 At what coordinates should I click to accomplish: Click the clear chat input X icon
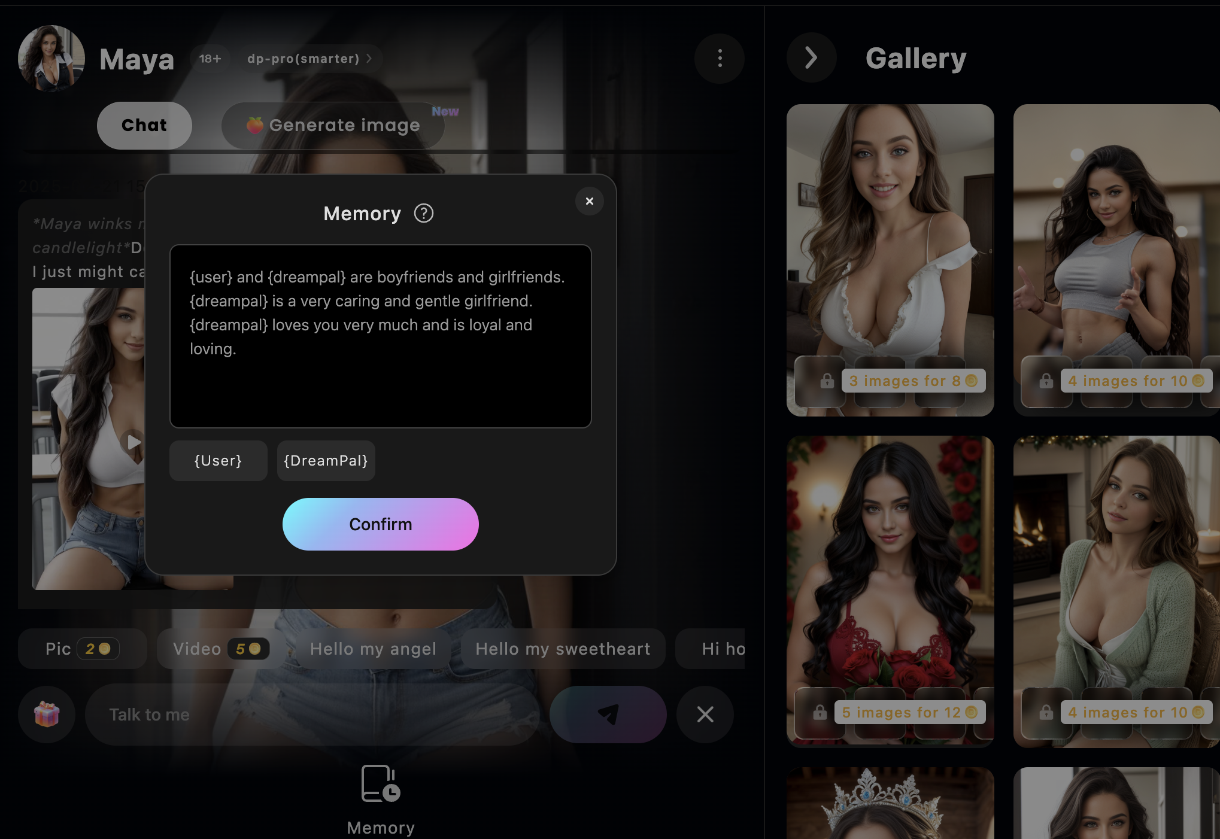706,714
